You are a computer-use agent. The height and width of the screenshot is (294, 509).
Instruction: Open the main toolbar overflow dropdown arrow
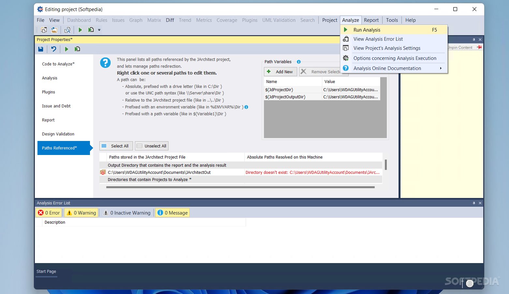pyautogui.click(x=99, y=30)
